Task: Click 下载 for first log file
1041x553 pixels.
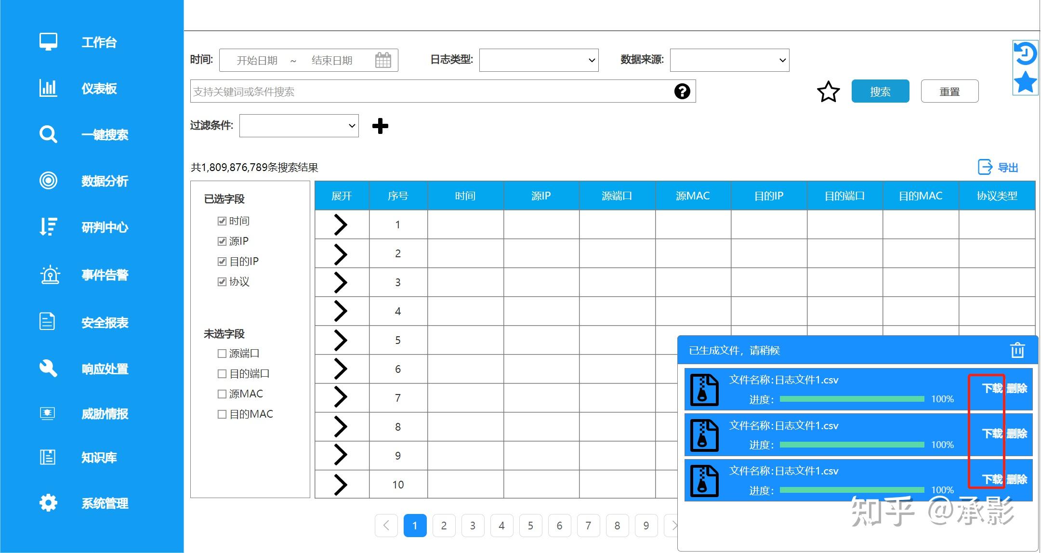Action: coord(992,388)
